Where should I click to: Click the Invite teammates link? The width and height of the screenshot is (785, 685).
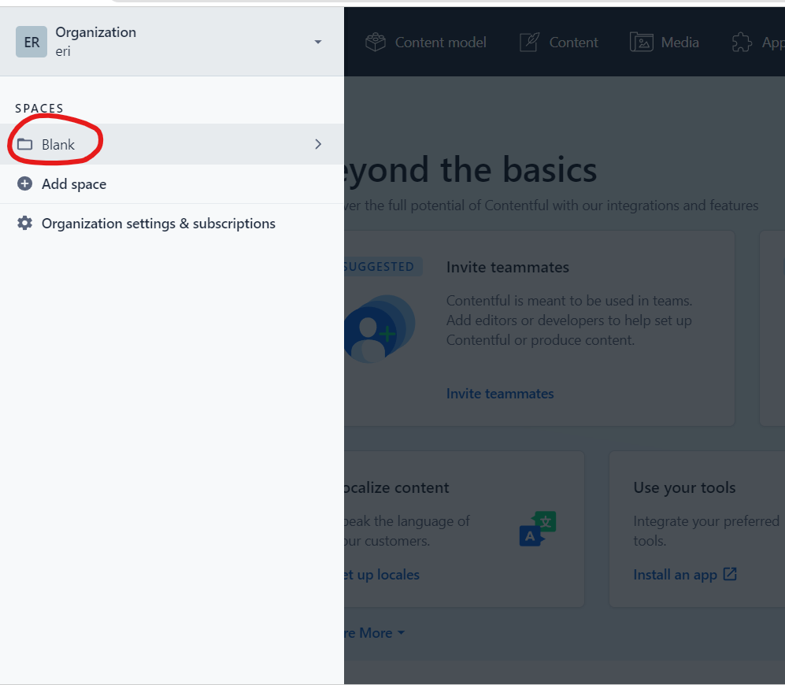pyautogui.click(x=500, y=394)
